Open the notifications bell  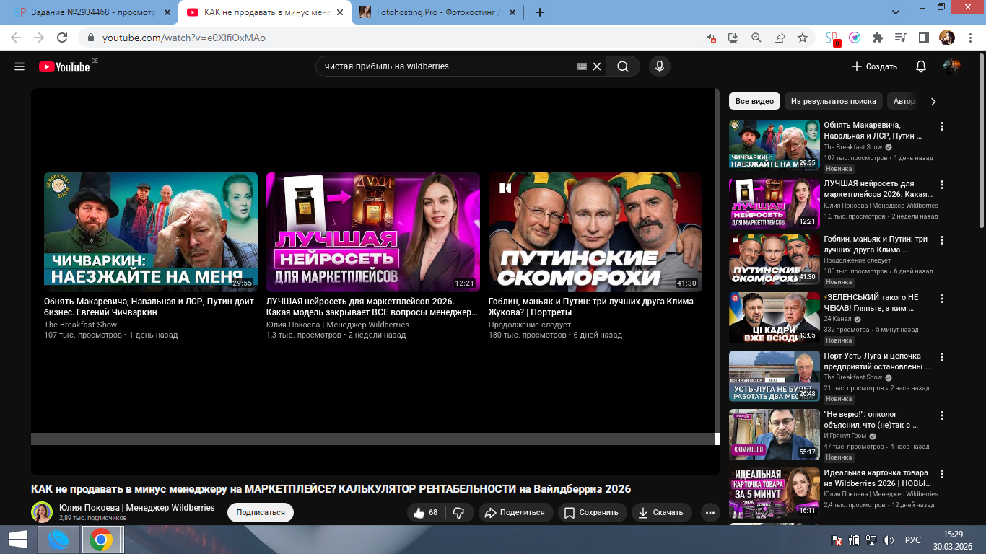click(x=920, y=66)
